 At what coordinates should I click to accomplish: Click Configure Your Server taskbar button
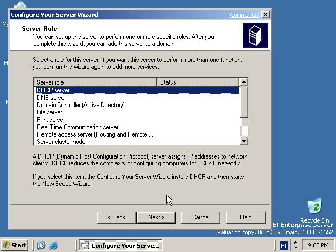point(120,245)
